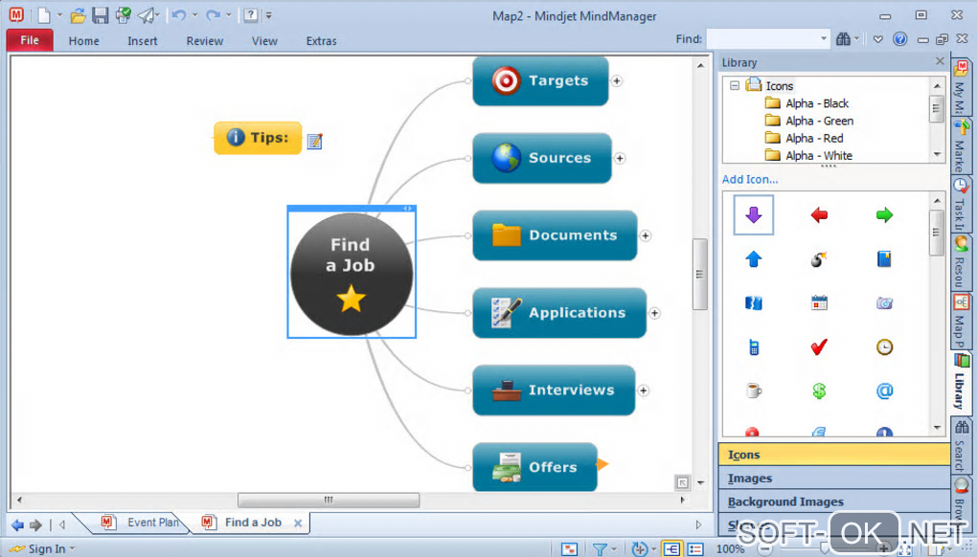
Task: Click the vertical scrollbar thumb of map
Action: click(700, 274)
